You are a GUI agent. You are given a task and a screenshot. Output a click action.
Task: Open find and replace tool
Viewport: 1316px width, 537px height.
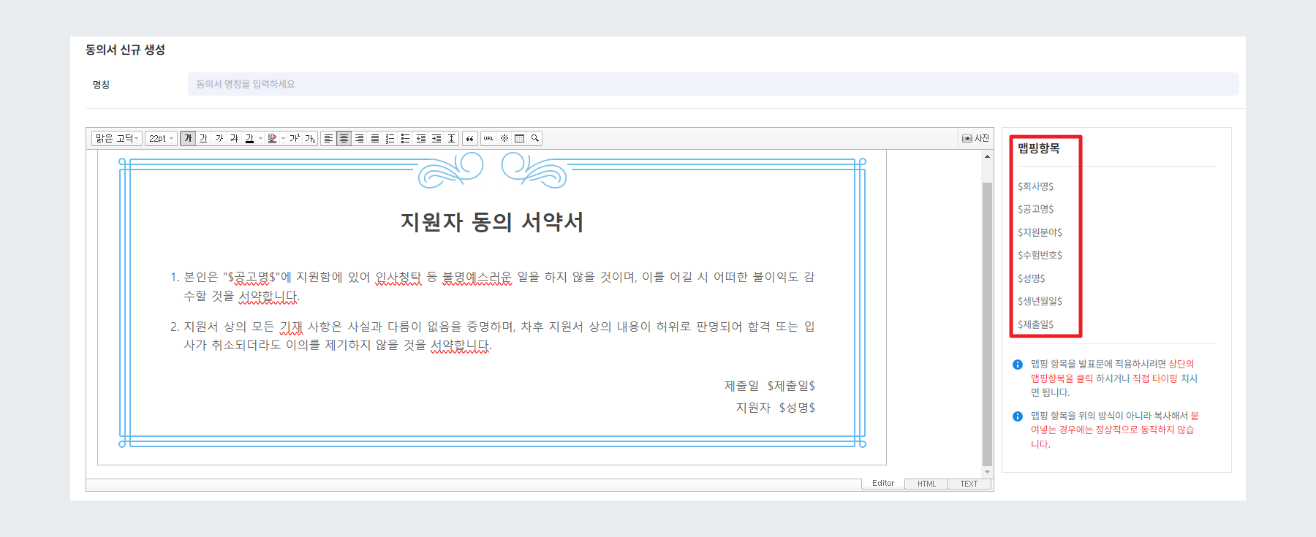(535, 138)
